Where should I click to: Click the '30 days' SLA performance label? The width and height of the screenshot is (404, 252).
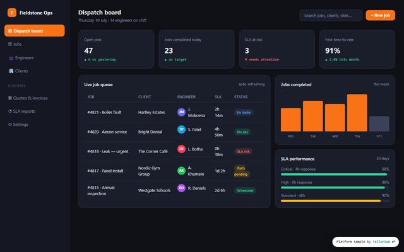pyautogui.click(x=383, y=158)
